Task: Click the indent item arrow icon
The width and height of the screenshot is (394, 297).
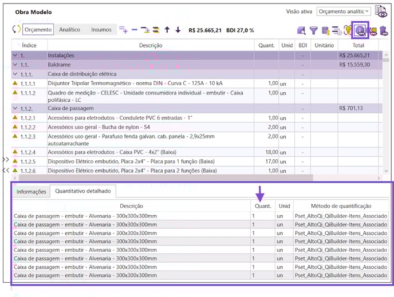Action: 145,30
